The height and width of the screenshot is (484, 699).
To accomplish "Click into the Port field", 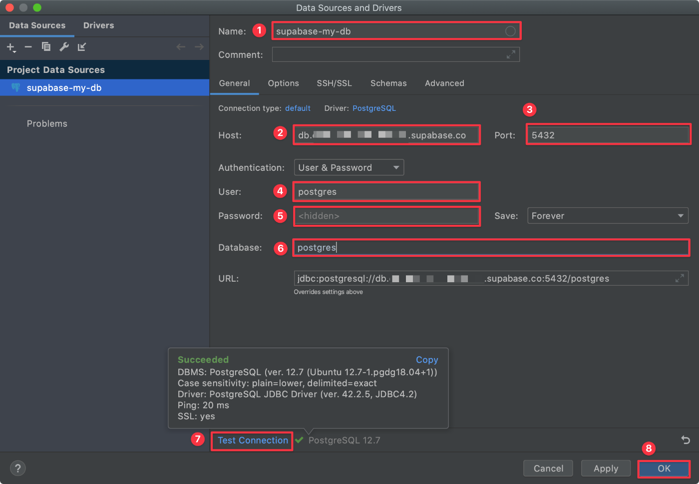I will point(608,135).
